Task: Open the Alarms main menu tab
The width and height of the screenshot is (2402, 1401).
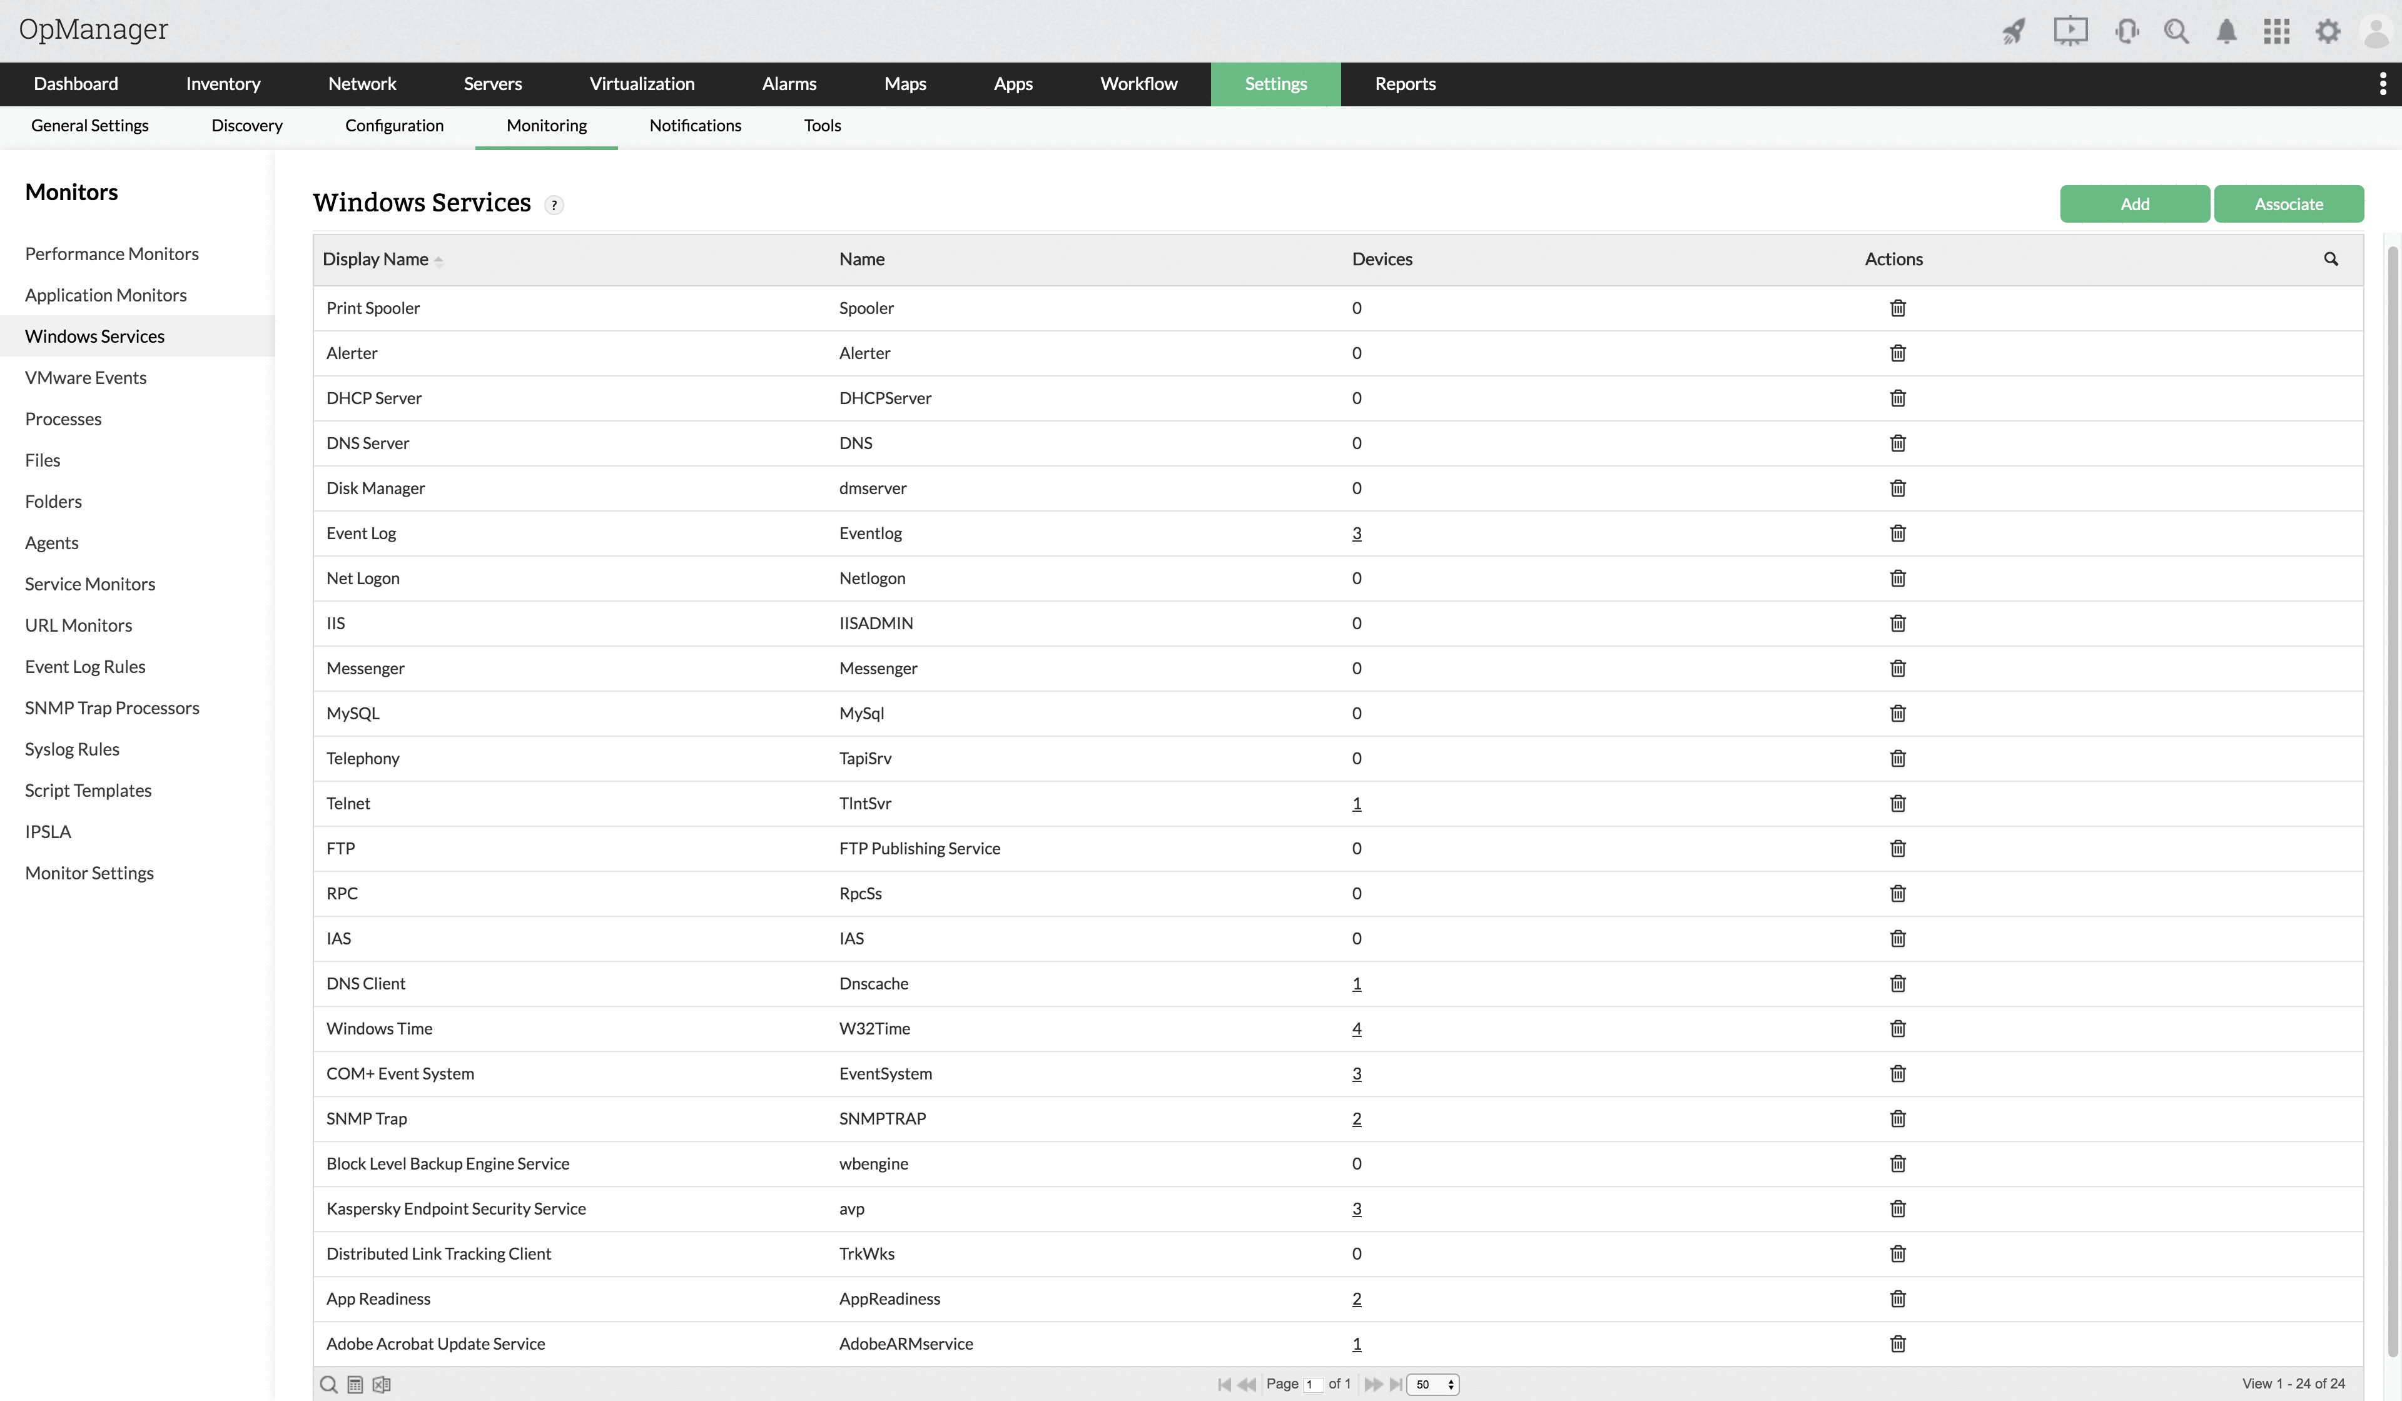Action: click(x=788, y=84)
